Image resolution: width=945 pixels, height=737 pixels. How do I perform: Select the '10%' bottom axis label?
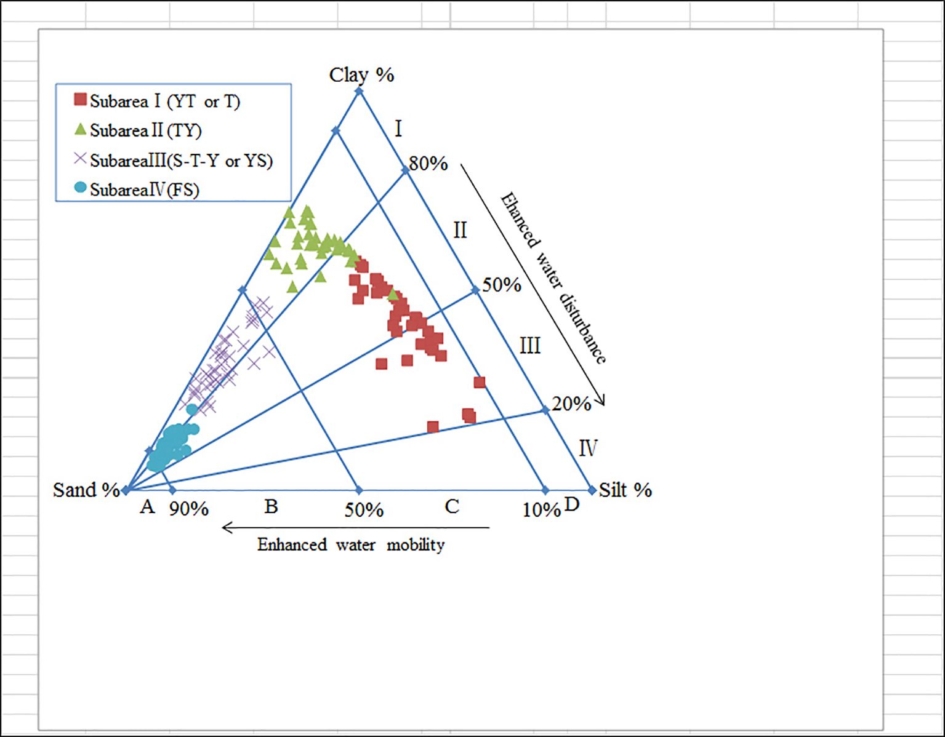tap(542, 509)
